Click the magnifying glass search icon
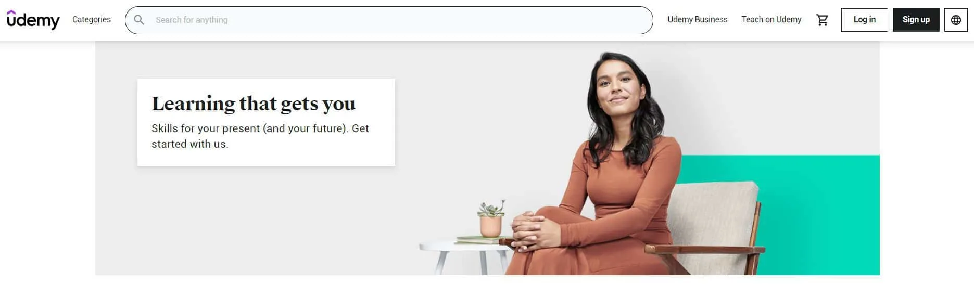This screenshot has height=284, width=974. pos(139,20)
